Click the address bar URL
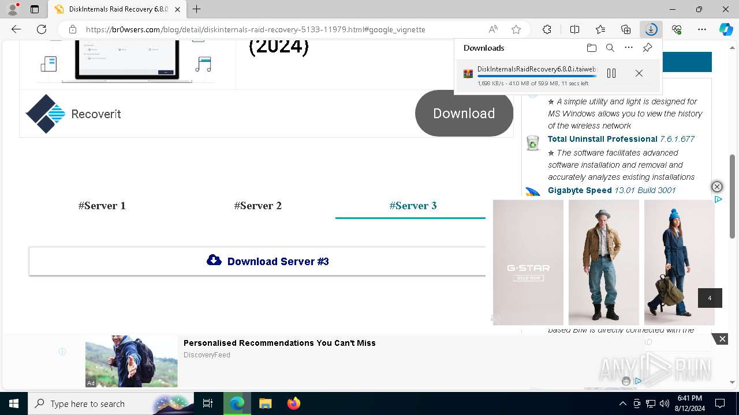Image resolution: width=739 pixels, height=415 pixels. click(255, 29)
